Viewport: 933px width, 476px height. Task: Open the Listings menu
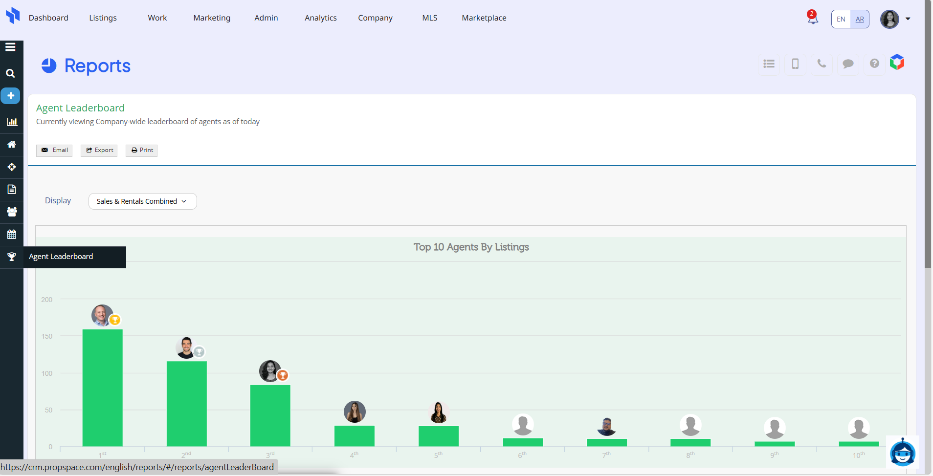click(103, 18)
